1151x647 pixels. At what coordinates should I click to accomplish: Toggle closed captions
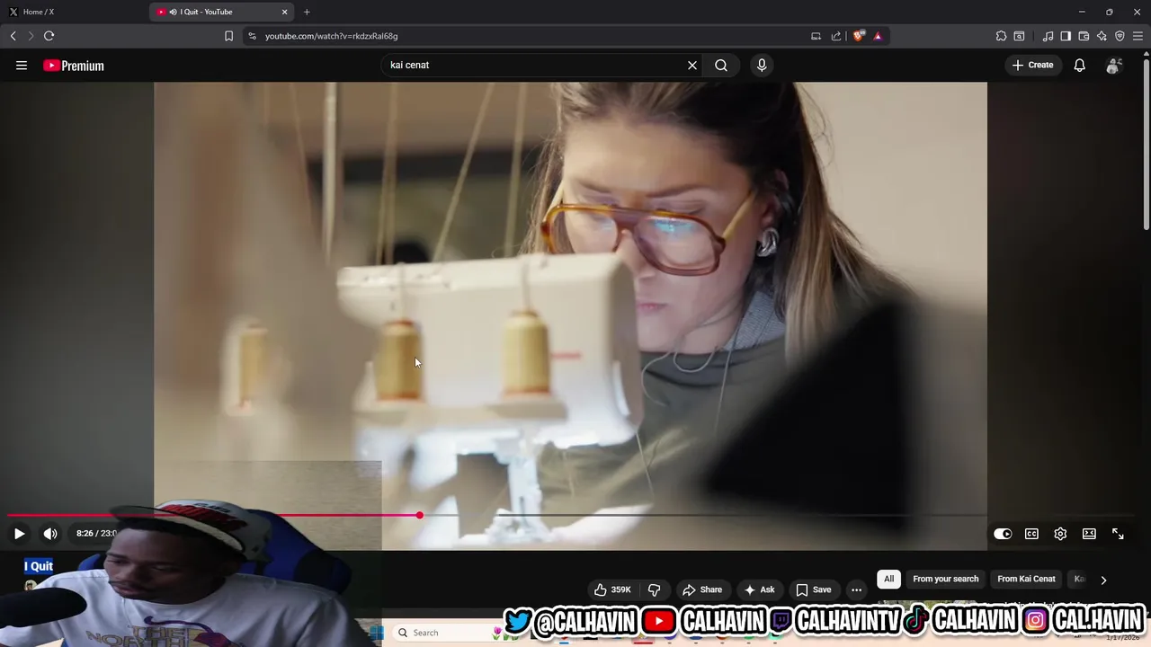[1031, 534]
